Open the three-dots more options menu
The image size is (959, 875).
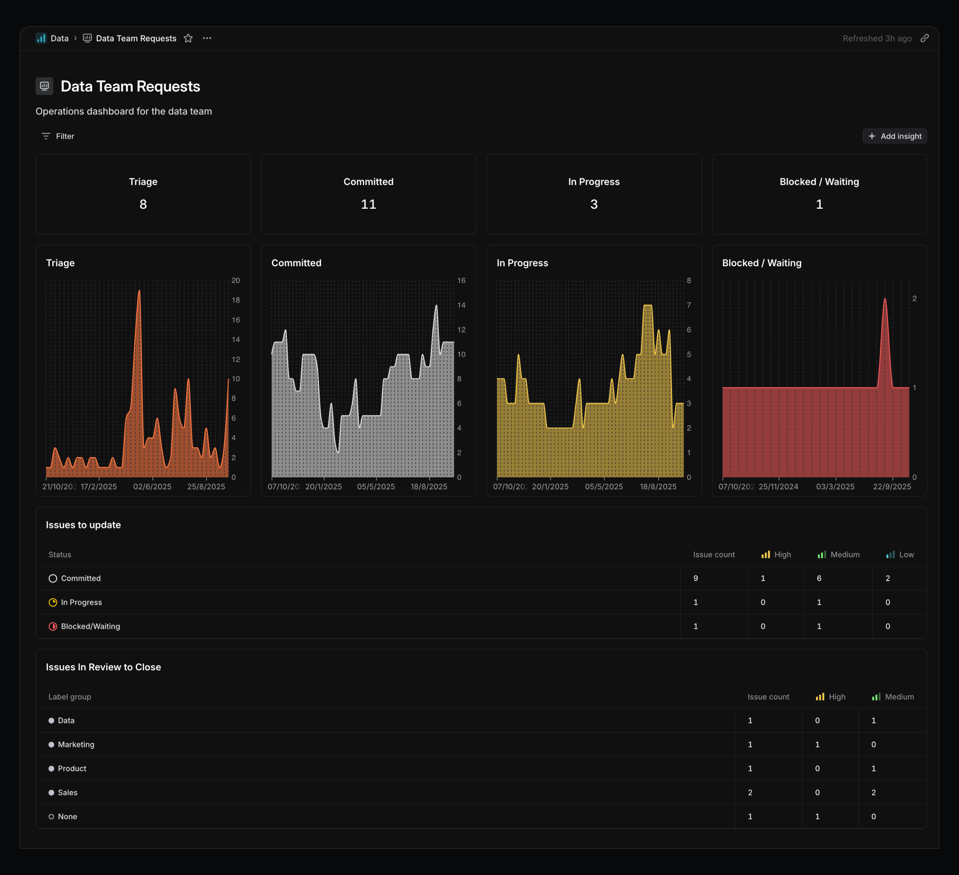pos(207,39)
